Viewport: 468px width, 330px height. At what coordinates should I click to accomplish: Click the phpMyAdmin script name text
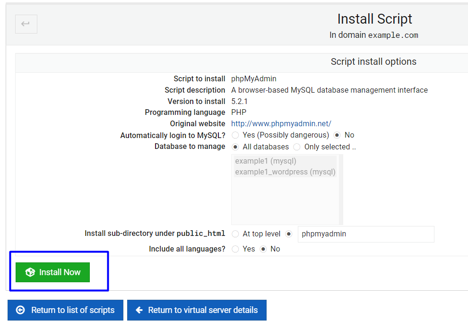[x=254, y=79]
